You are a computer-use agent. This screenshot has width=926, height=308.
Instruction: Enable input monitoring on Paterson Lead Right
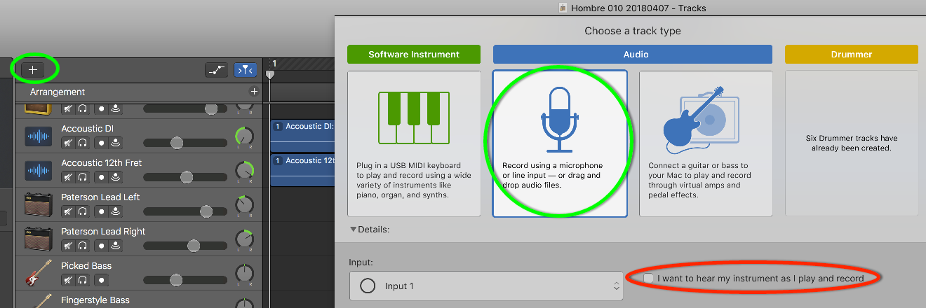pos(114,245)
